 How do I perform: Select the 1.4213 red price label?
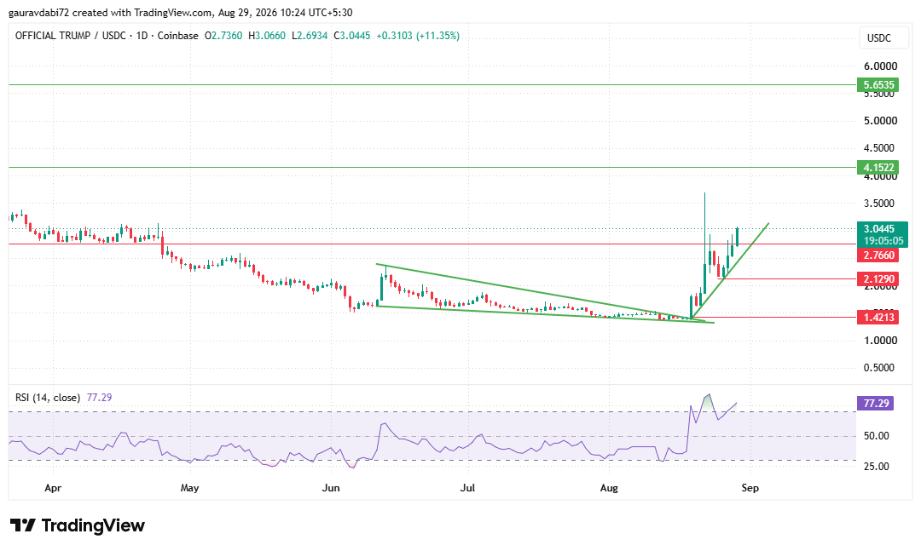pyautogui.click(x=878, y=318)
